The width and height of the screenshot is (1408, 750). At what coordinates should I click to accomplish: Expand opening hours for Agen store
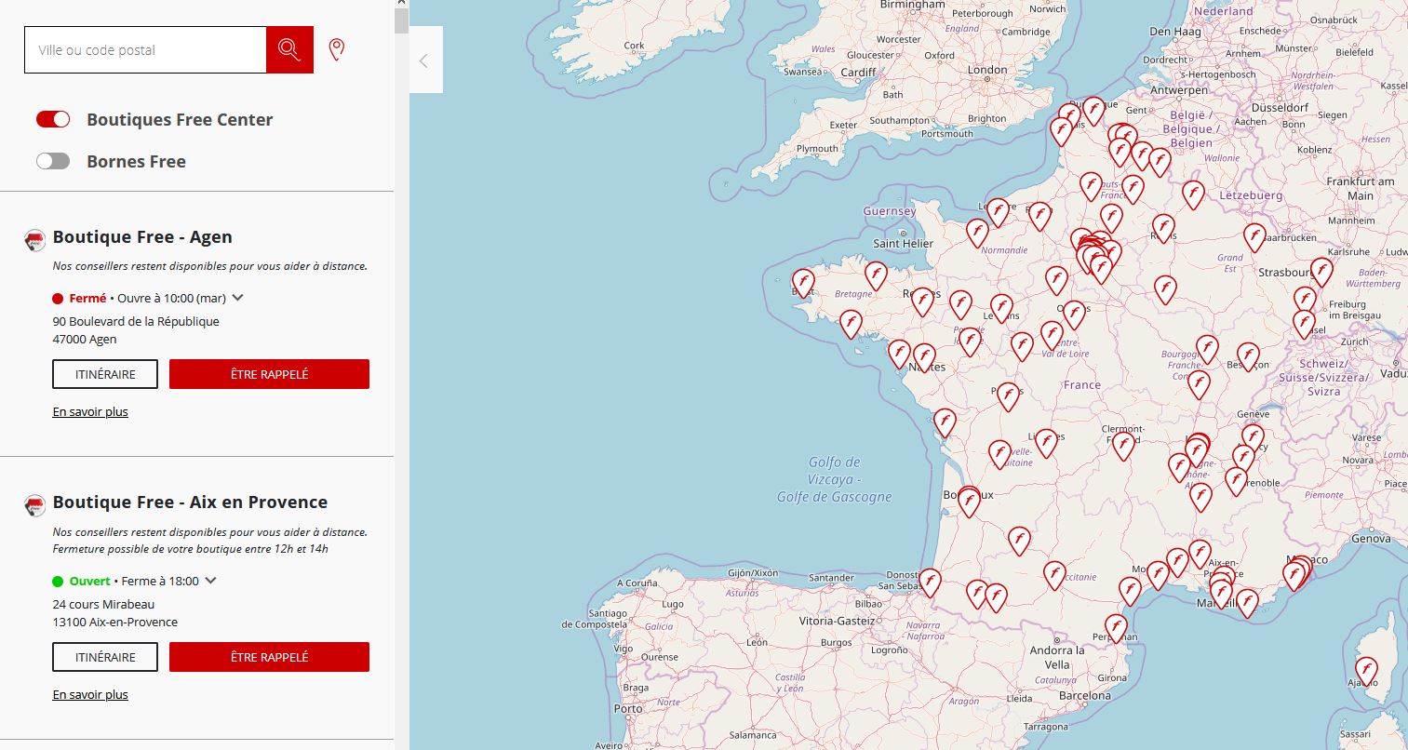click(238, 298)
